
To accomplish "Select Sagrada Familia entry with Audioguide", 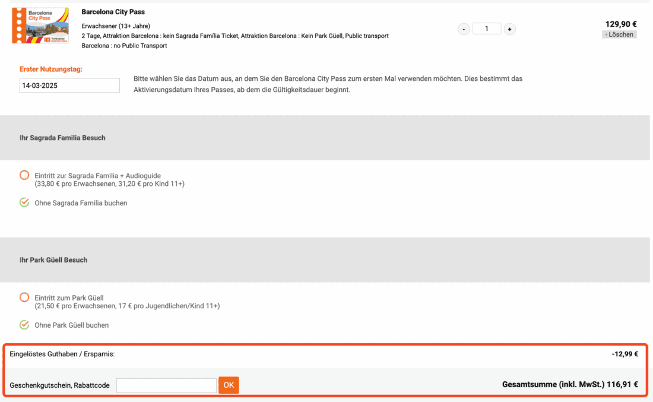I will 24,176.
